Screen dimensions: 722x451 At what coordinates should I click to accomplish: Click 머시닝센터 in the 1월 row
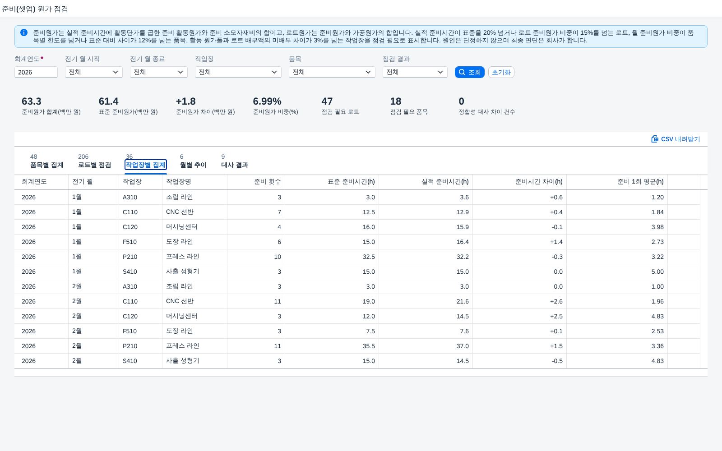click(182, 227)
